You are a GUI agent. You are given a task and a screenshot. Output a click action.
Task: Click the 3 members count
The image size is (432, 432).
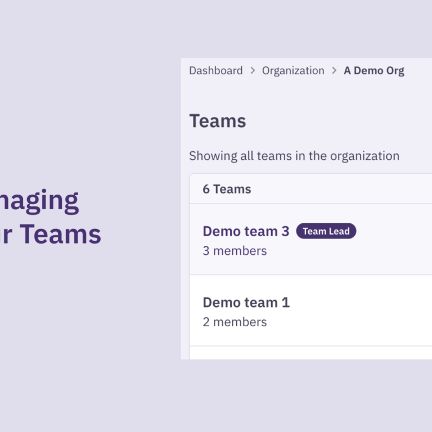235,251
